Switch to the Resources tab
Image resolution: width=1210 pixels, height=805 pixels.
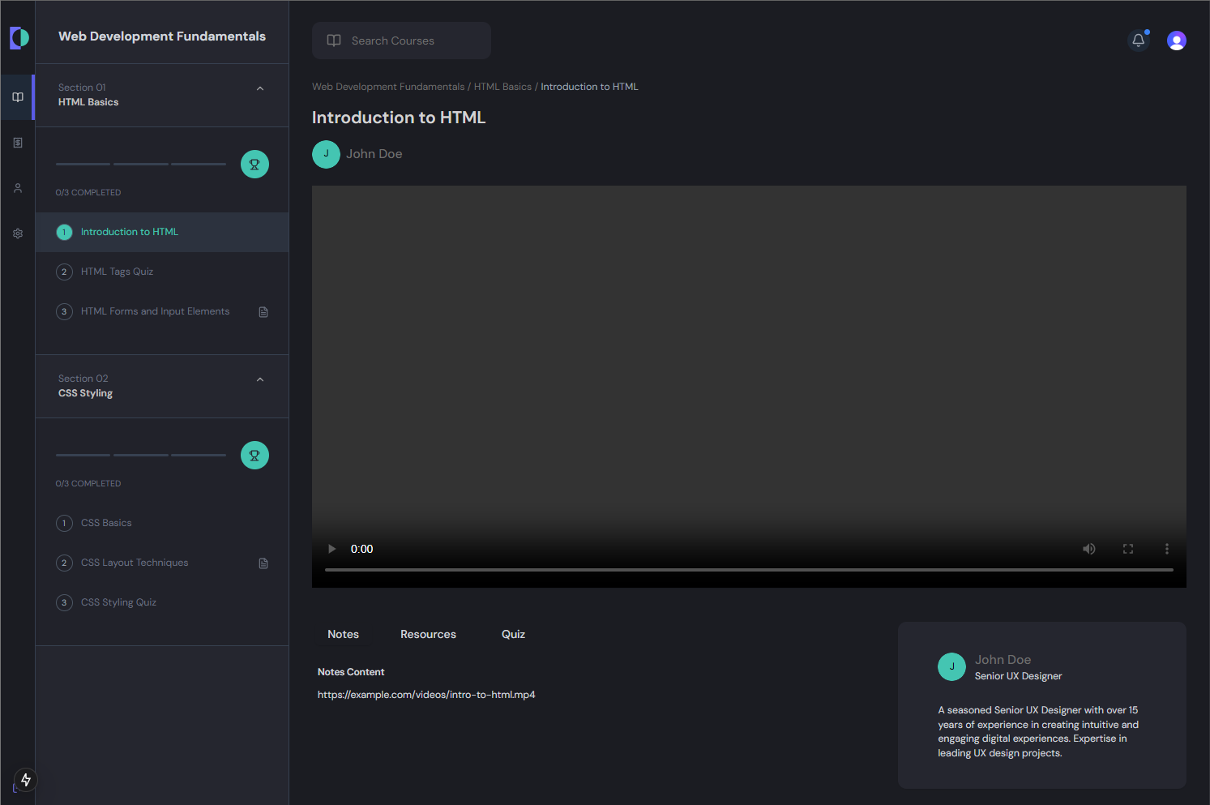[x=429, y=635]
